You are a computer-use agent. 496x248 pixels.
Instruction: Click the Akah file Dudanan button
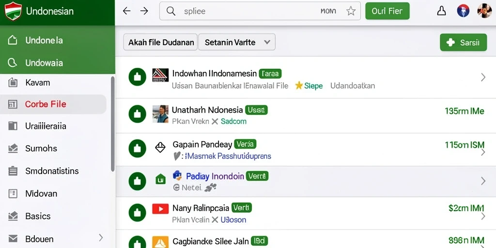coord(160,42)
